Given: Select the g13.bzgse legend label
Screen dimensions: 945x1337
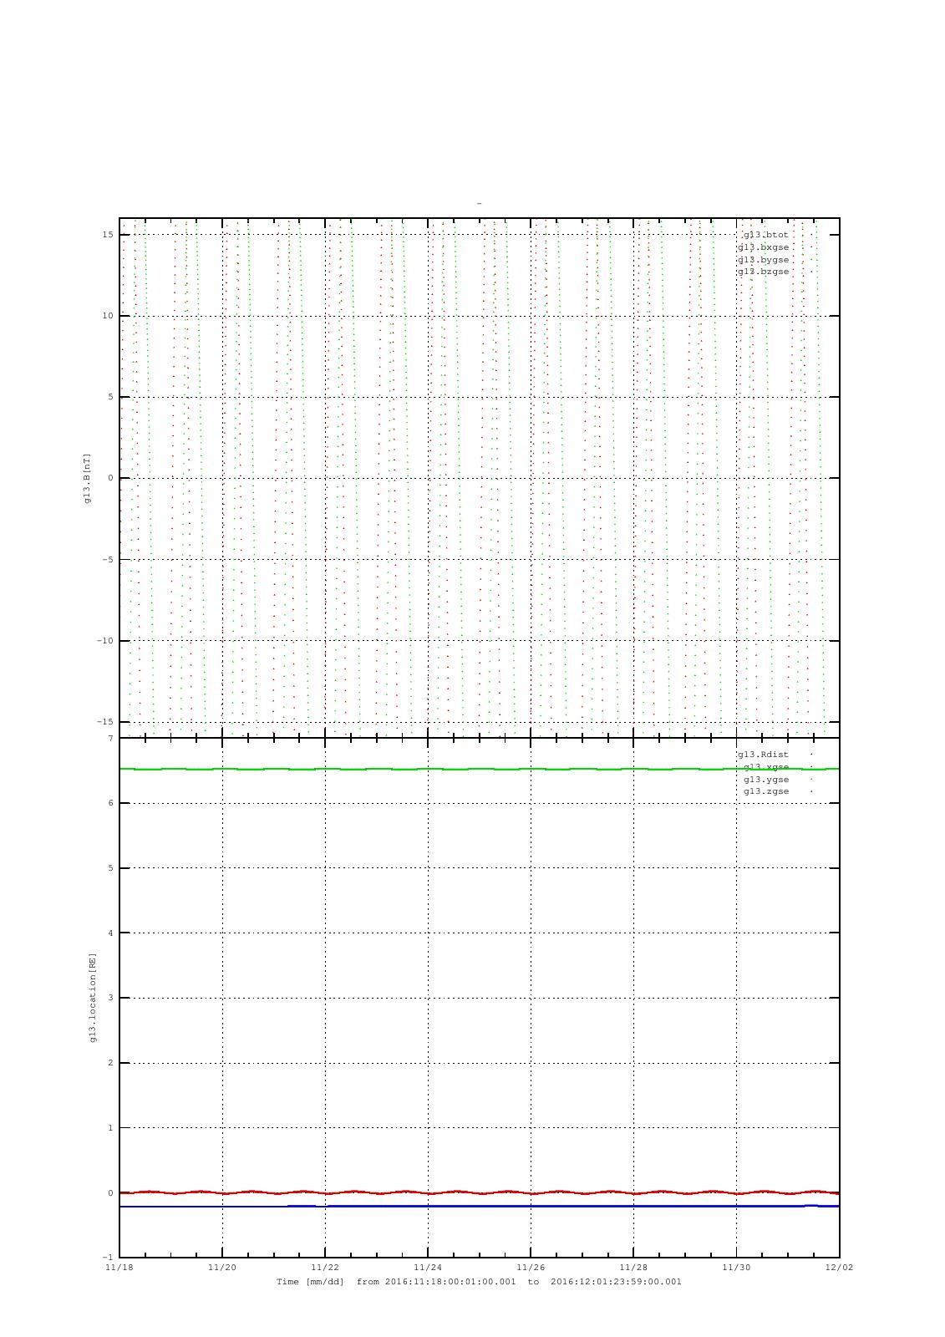Looking at the screenshot, I should pyautogui.click(x=763, y=272).
